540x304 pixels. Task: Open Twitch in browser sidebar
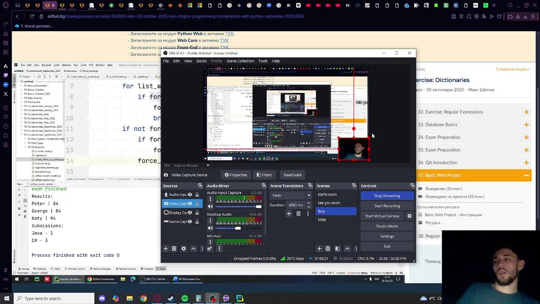5,76
